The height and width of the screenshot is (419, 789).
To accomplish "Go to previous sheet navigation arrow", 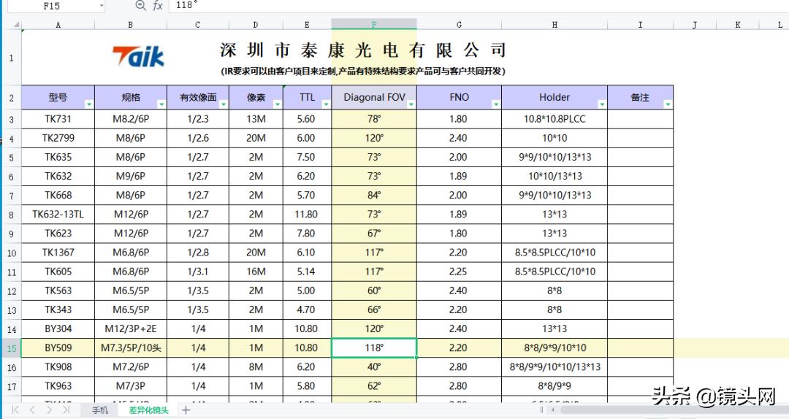I will [32, 410].
